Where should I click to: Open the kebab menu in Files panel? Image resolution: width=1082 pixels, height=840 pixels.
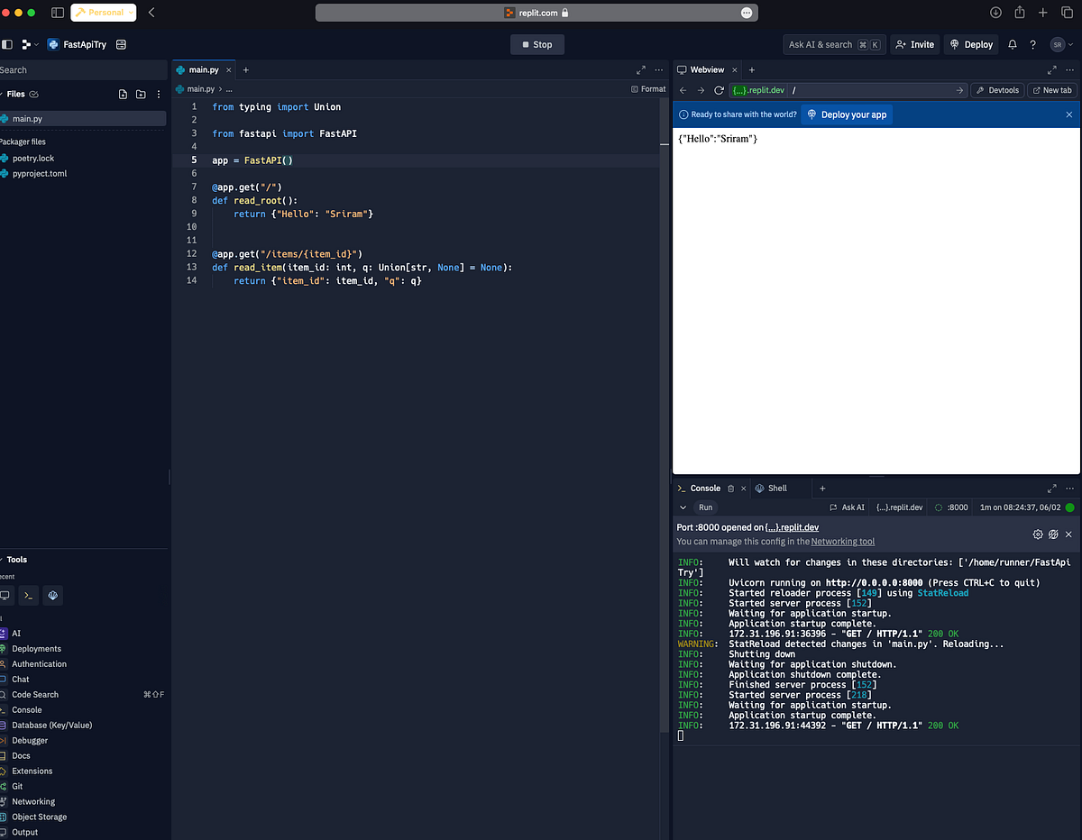point(159,94)
